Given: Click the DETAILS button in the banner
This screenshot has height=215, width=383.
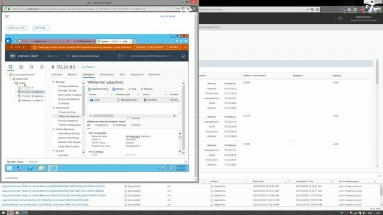Looking at the screenshot, I should (x=174, y=47).
